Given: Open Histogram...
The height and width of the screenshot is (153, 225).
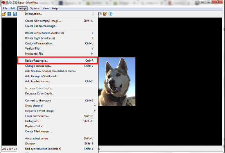Looking at the screenshot, I should (x=58, y=121).
